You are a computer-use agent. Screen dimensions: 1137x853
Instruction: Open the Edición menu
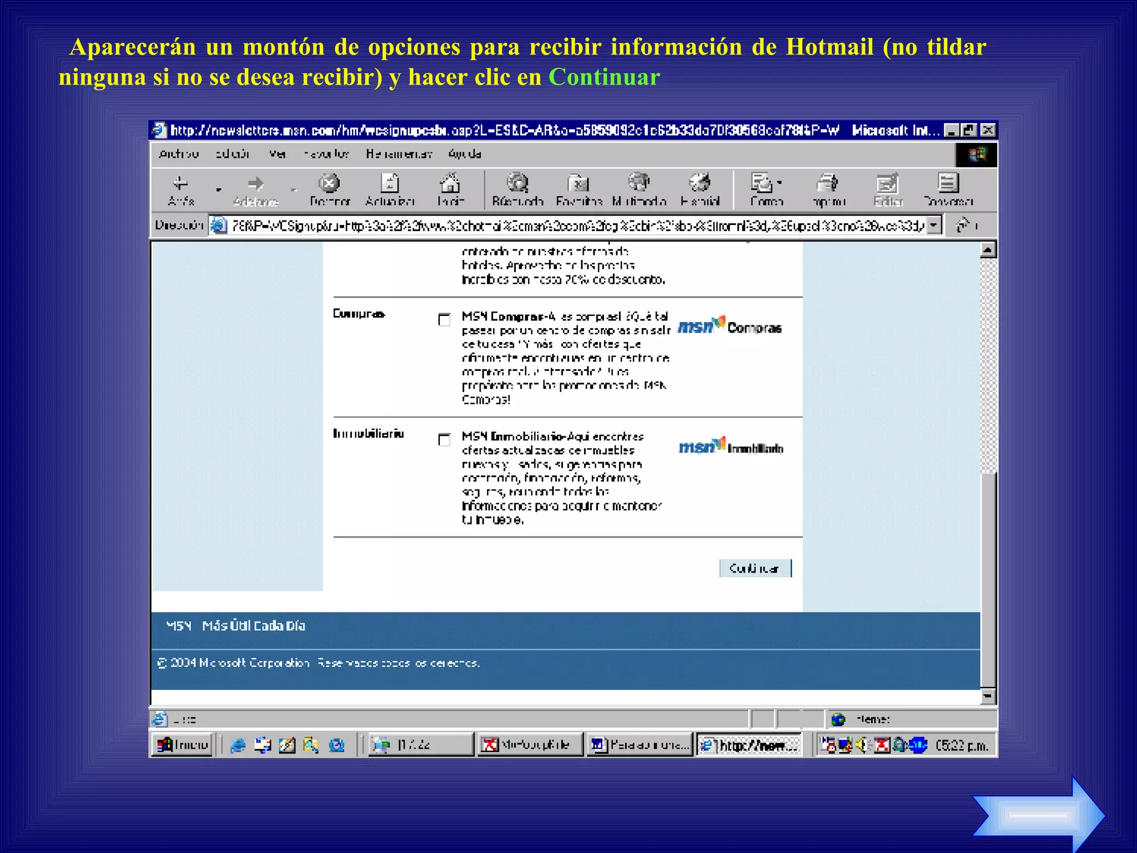[x=232, y=154]
